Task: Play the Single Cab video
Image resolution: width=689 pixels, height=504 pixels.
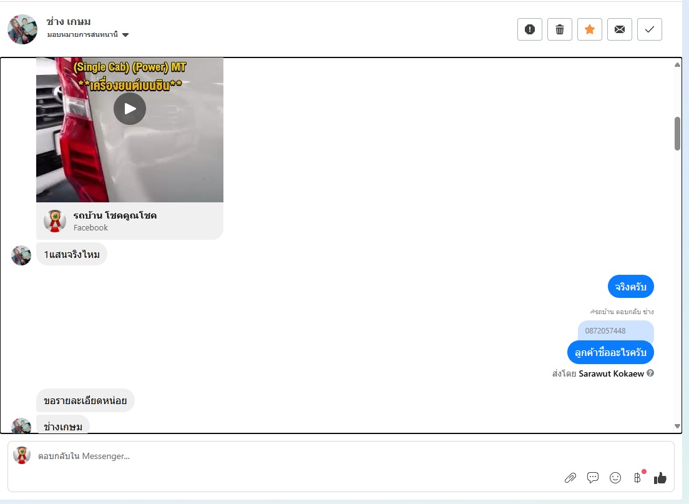Action: click(x=130, y=109)
